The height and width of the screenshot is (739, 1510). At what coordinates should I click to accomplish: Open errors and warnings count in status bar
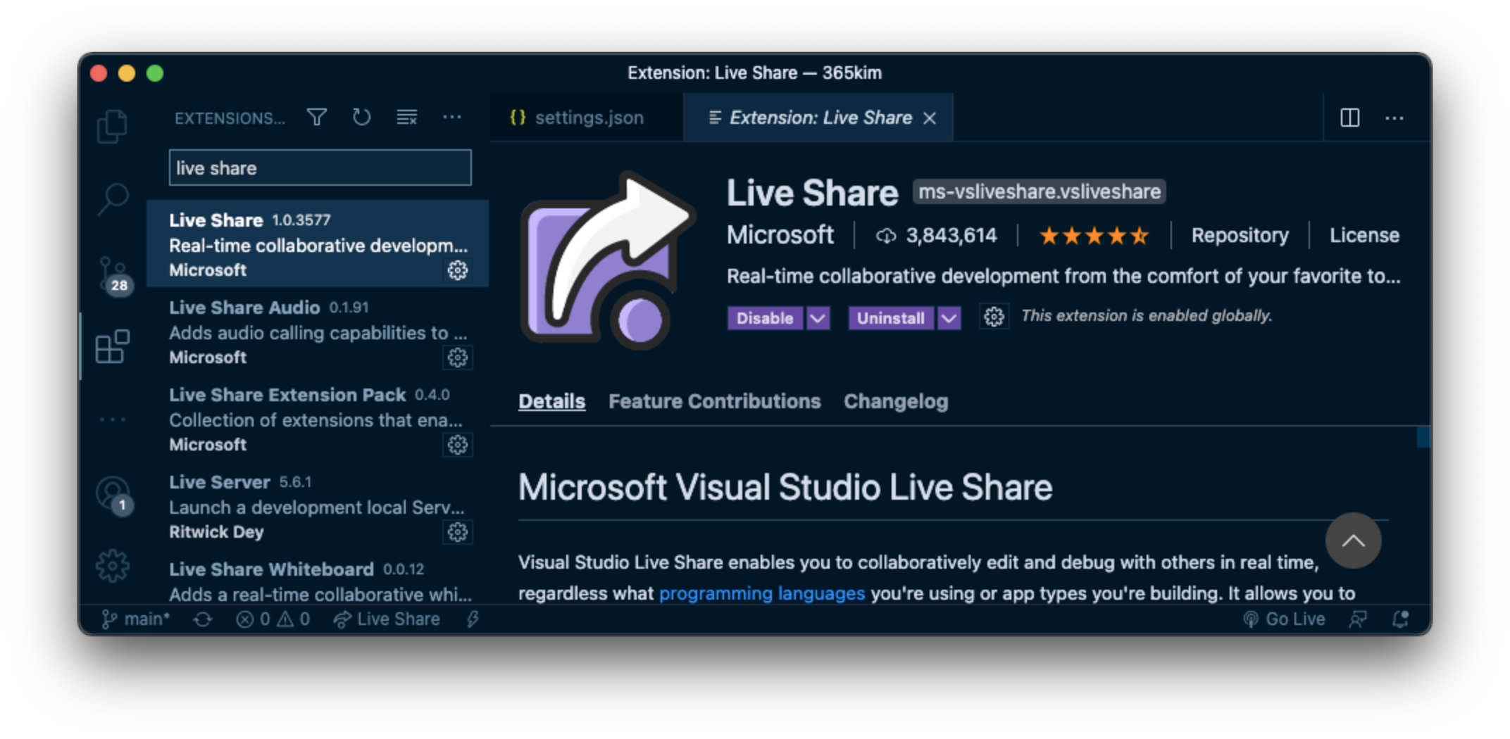[x=273, y=619]
